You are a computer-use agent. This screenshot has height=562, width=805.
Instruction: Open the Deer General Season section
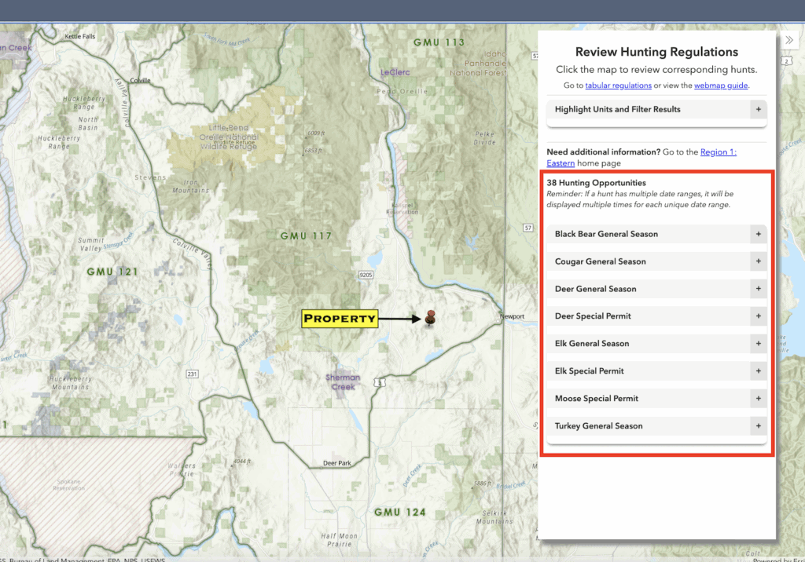click(595, 289)
